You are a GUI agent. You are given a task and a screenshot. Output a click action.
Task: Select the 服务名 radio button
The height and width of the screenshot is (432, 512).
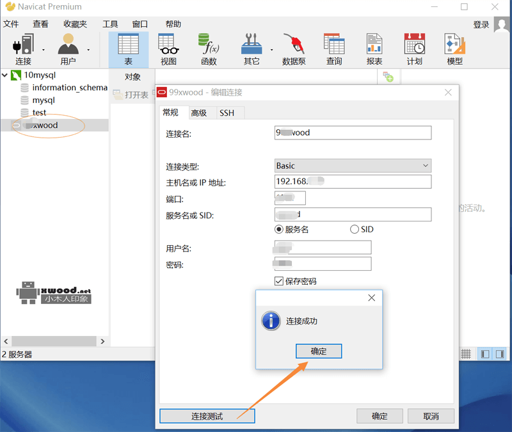278,229
